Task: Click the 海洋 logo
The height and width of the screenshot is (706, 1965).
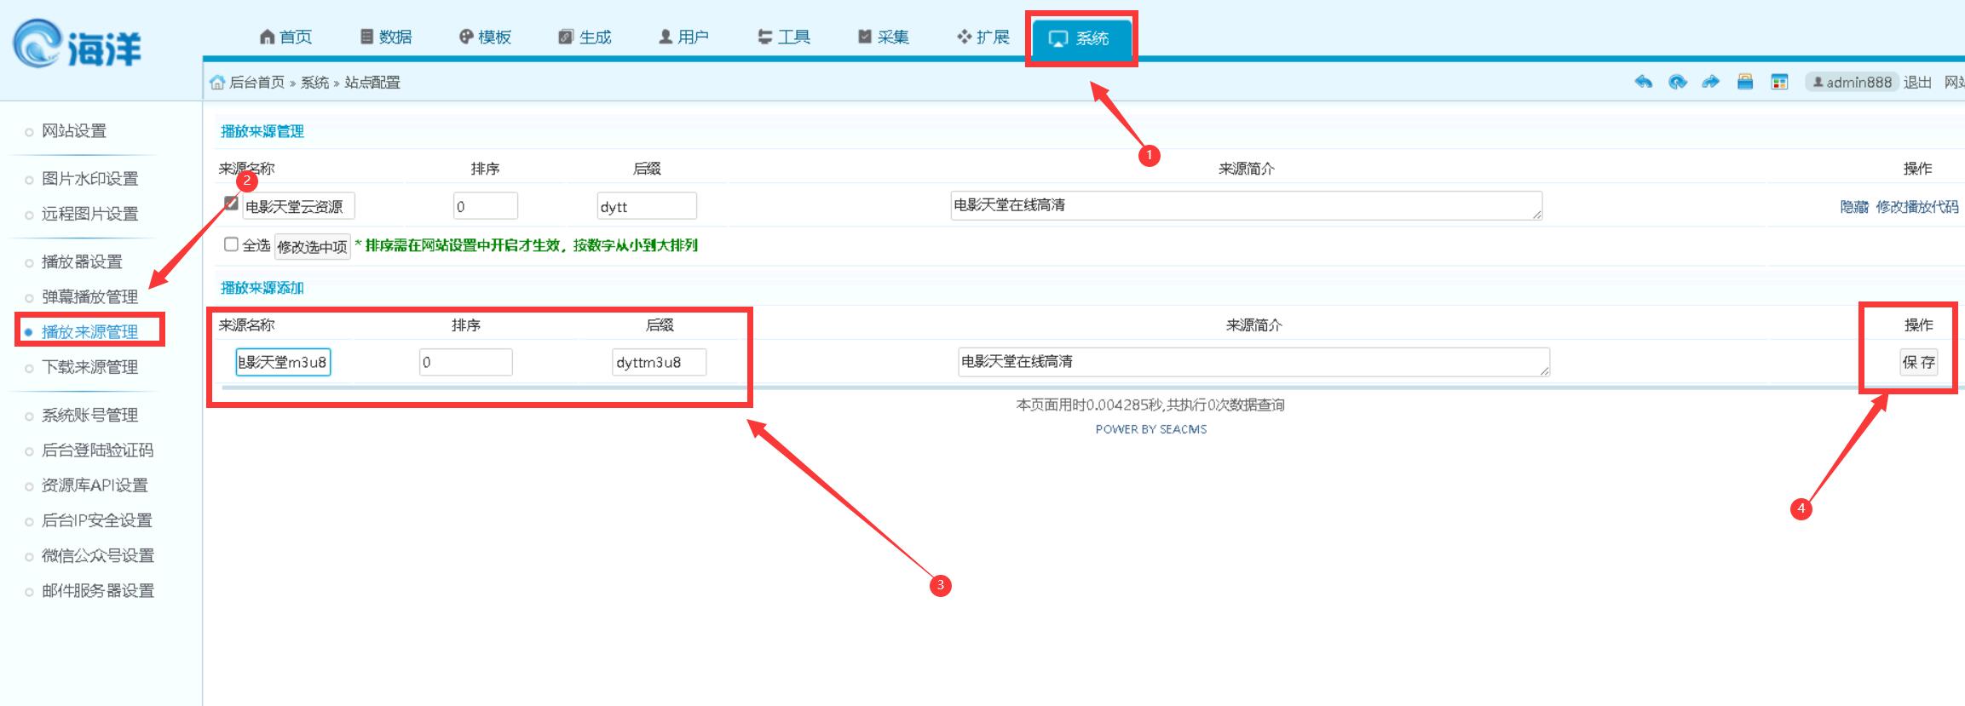Action: (x=77, y=44)
